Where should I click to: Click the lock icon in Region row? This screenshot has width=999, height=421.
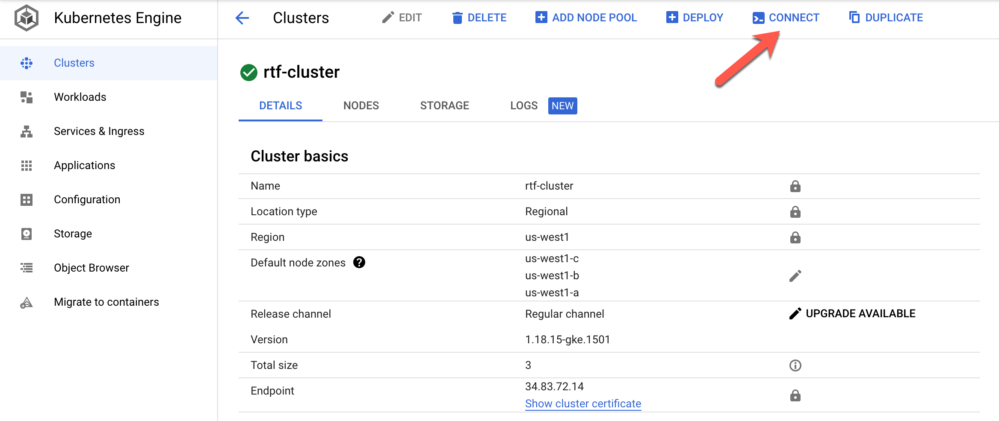795,237
